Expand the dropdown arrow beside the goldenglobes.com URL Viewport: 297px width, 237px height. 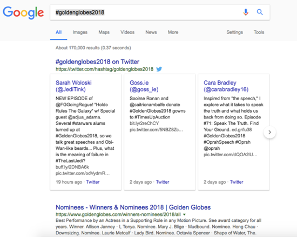(x=184, y=214)
